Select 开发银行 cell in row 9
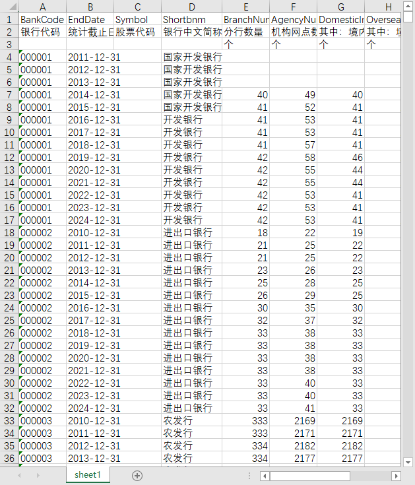The height and width of the screenshot is (485, 415). click(x=192, y=119)
